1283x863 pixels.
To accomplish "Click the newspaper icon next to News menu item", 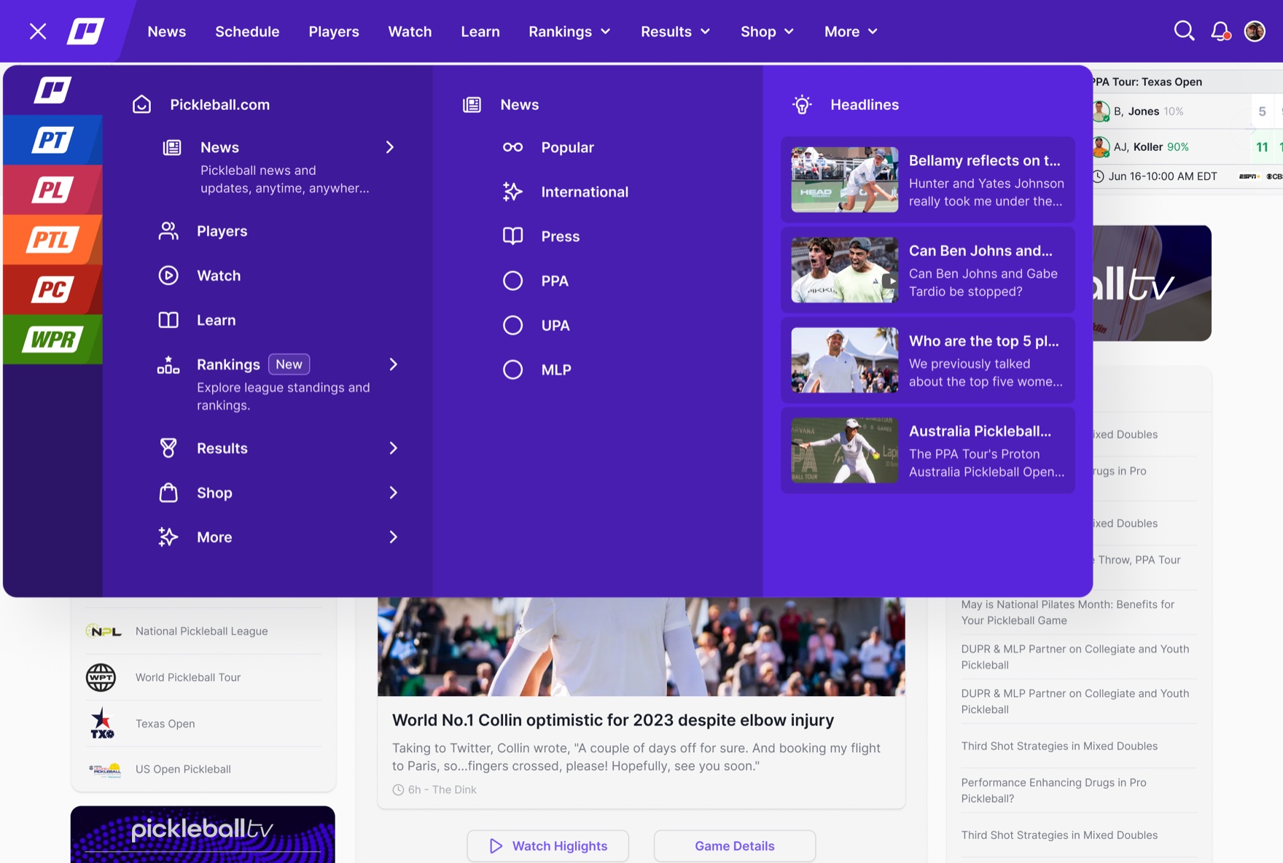I will [x=172, y=147].
